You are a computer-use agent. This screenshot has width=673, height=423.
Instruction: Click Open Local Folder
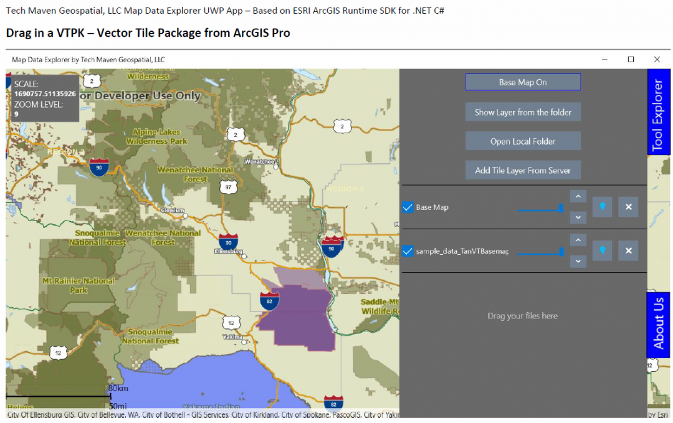(x=523, y=141)
